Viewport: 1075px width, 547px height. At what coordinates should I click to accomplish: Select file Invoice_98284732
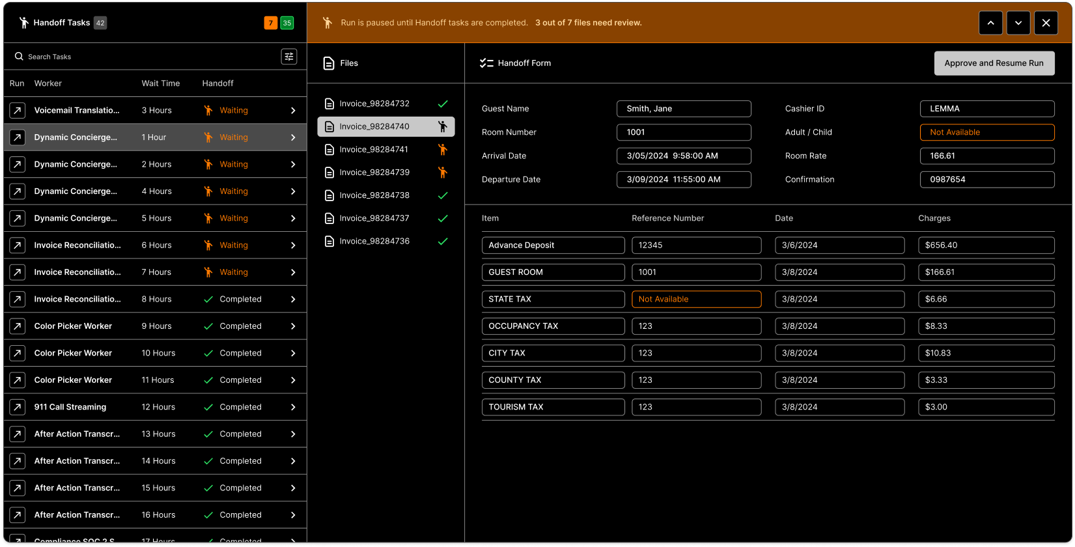tap(386, 104)
